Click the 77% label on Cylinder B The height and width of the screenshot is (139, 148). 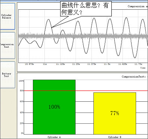point(115,113)
